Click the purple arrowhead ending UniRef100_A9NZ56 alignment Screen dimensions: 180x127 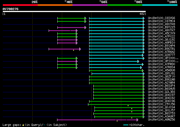pos(138,120)
